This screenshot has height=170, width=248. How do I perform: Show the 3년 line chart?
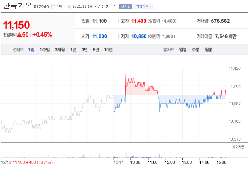[x=85, y=50]
